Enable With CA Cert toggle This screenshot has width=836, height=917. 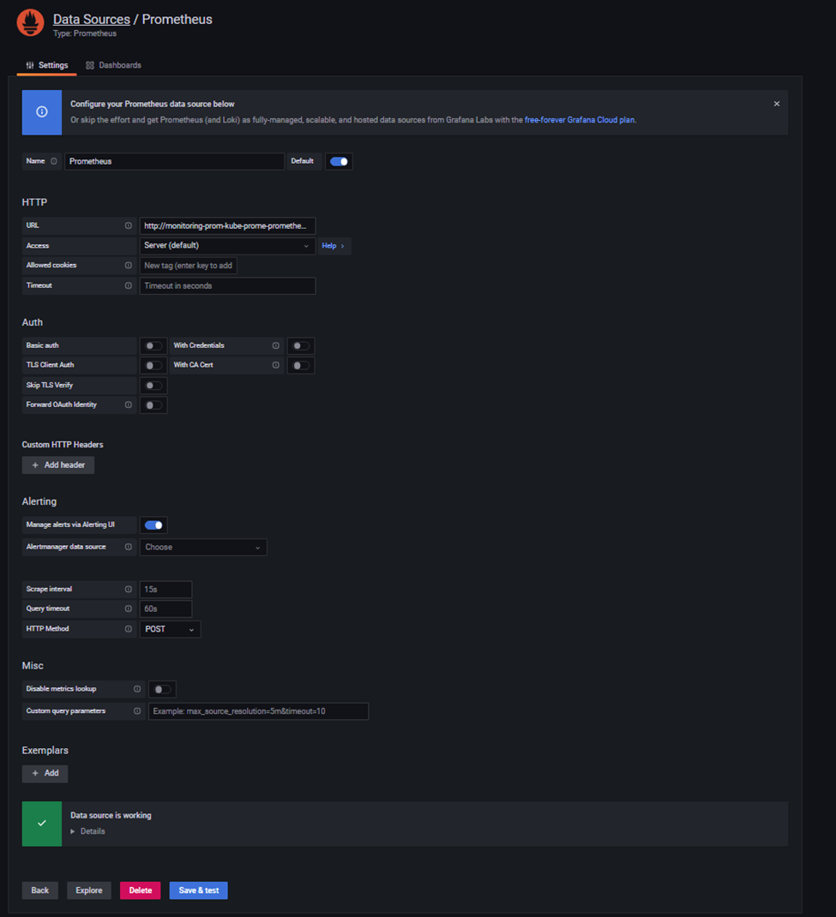click(x=301, y=365)
